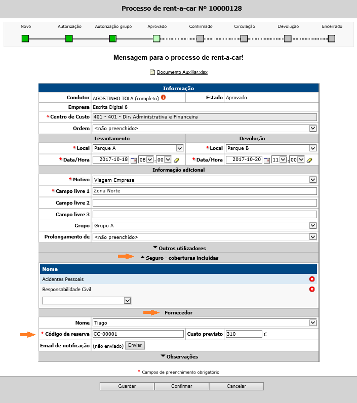Image resolution: width=357 pixels, height=403 pixels.
Task: Click the Guardar button
Action: point(127,386)
